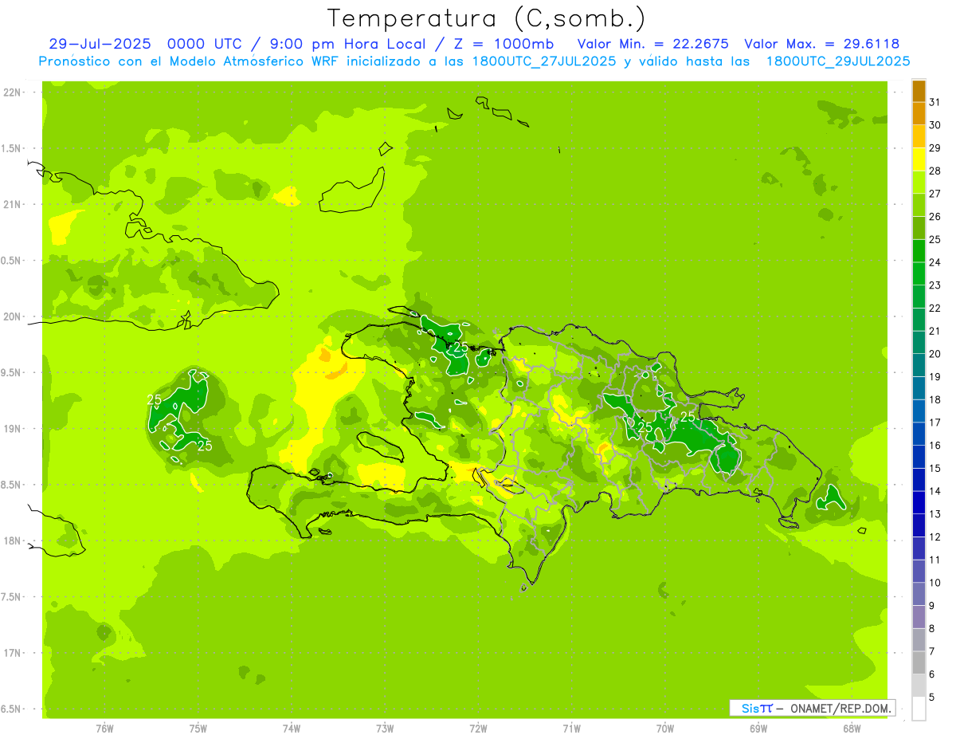956x739 pixels.
Task: Click '1800UTC_27JUL2025' initialization time text
Action: 544,61
